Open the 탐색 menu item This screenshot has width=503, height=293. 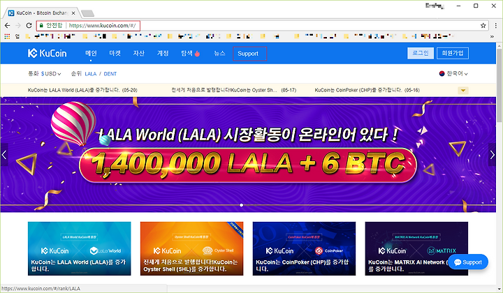pos(187,53)
